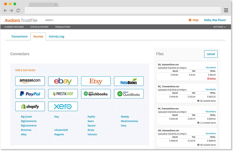Click the browser address bar
Viewport: 233px width, 151px height.
pyautogui.click(x=122, y=10)
